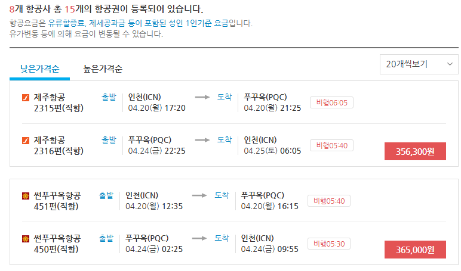
Task: Click the 비행05:30 flight duration badge
Action: tap(328, 243)
